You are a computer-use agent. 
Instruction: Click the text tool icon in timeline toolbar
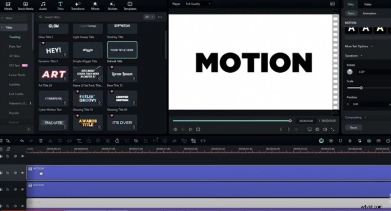click(x=79, y=141)
